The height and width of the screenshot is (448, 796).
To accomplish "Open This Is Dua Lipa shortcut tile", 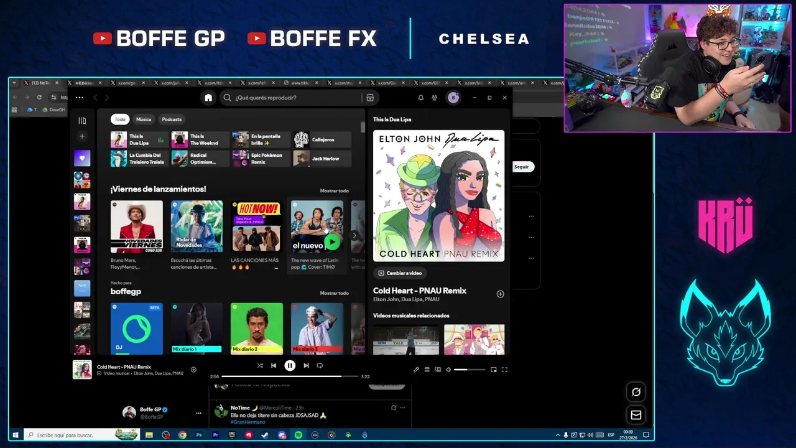I will click(139, 139).
